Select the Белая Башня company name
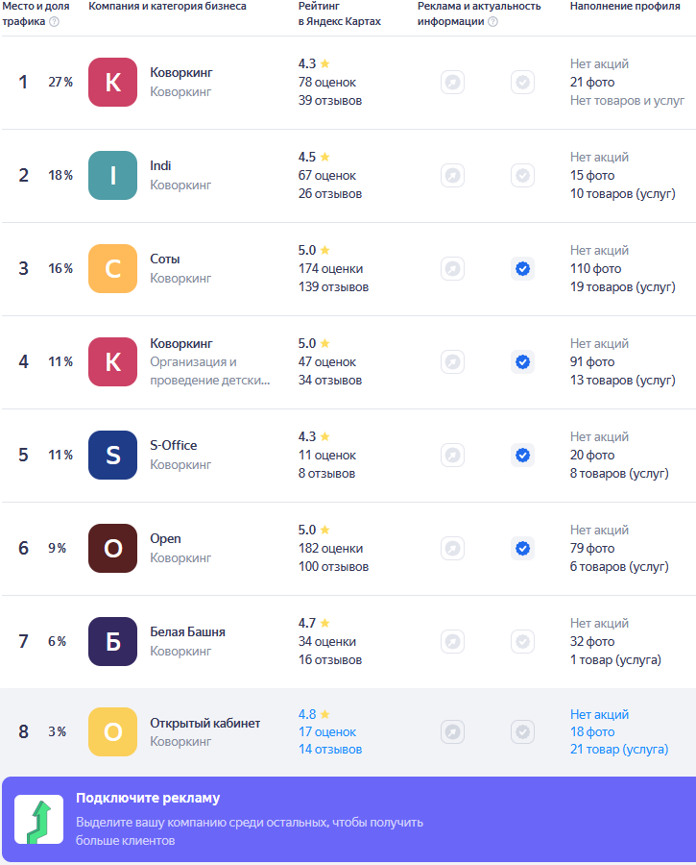696x865 pixels. click(188, 632)
